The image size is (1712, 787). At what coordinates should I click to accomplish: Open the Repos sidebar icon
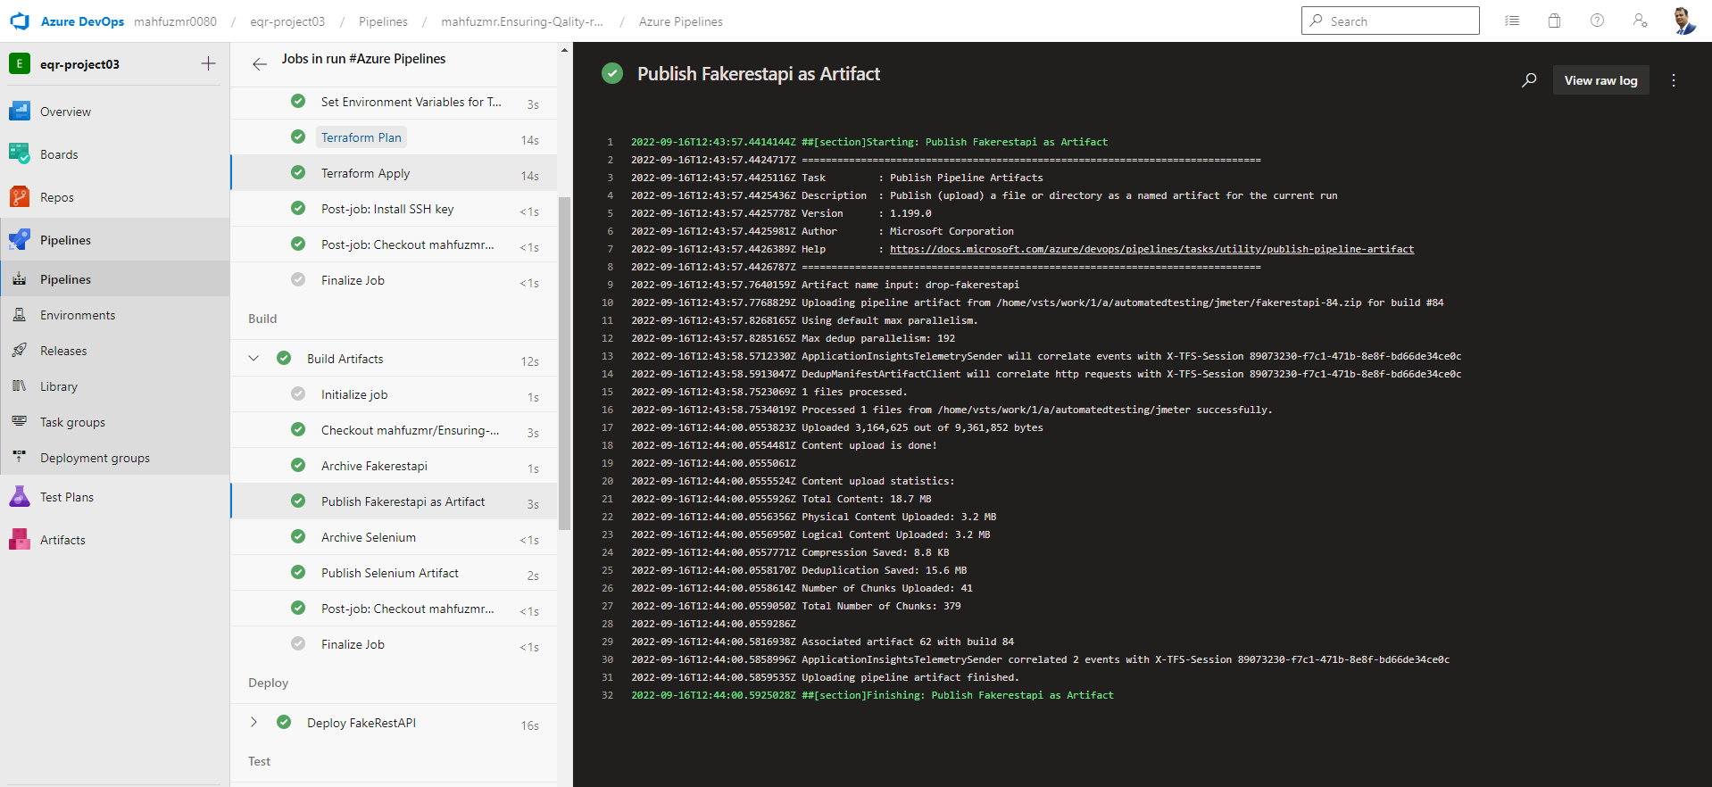tap(20, 197)
